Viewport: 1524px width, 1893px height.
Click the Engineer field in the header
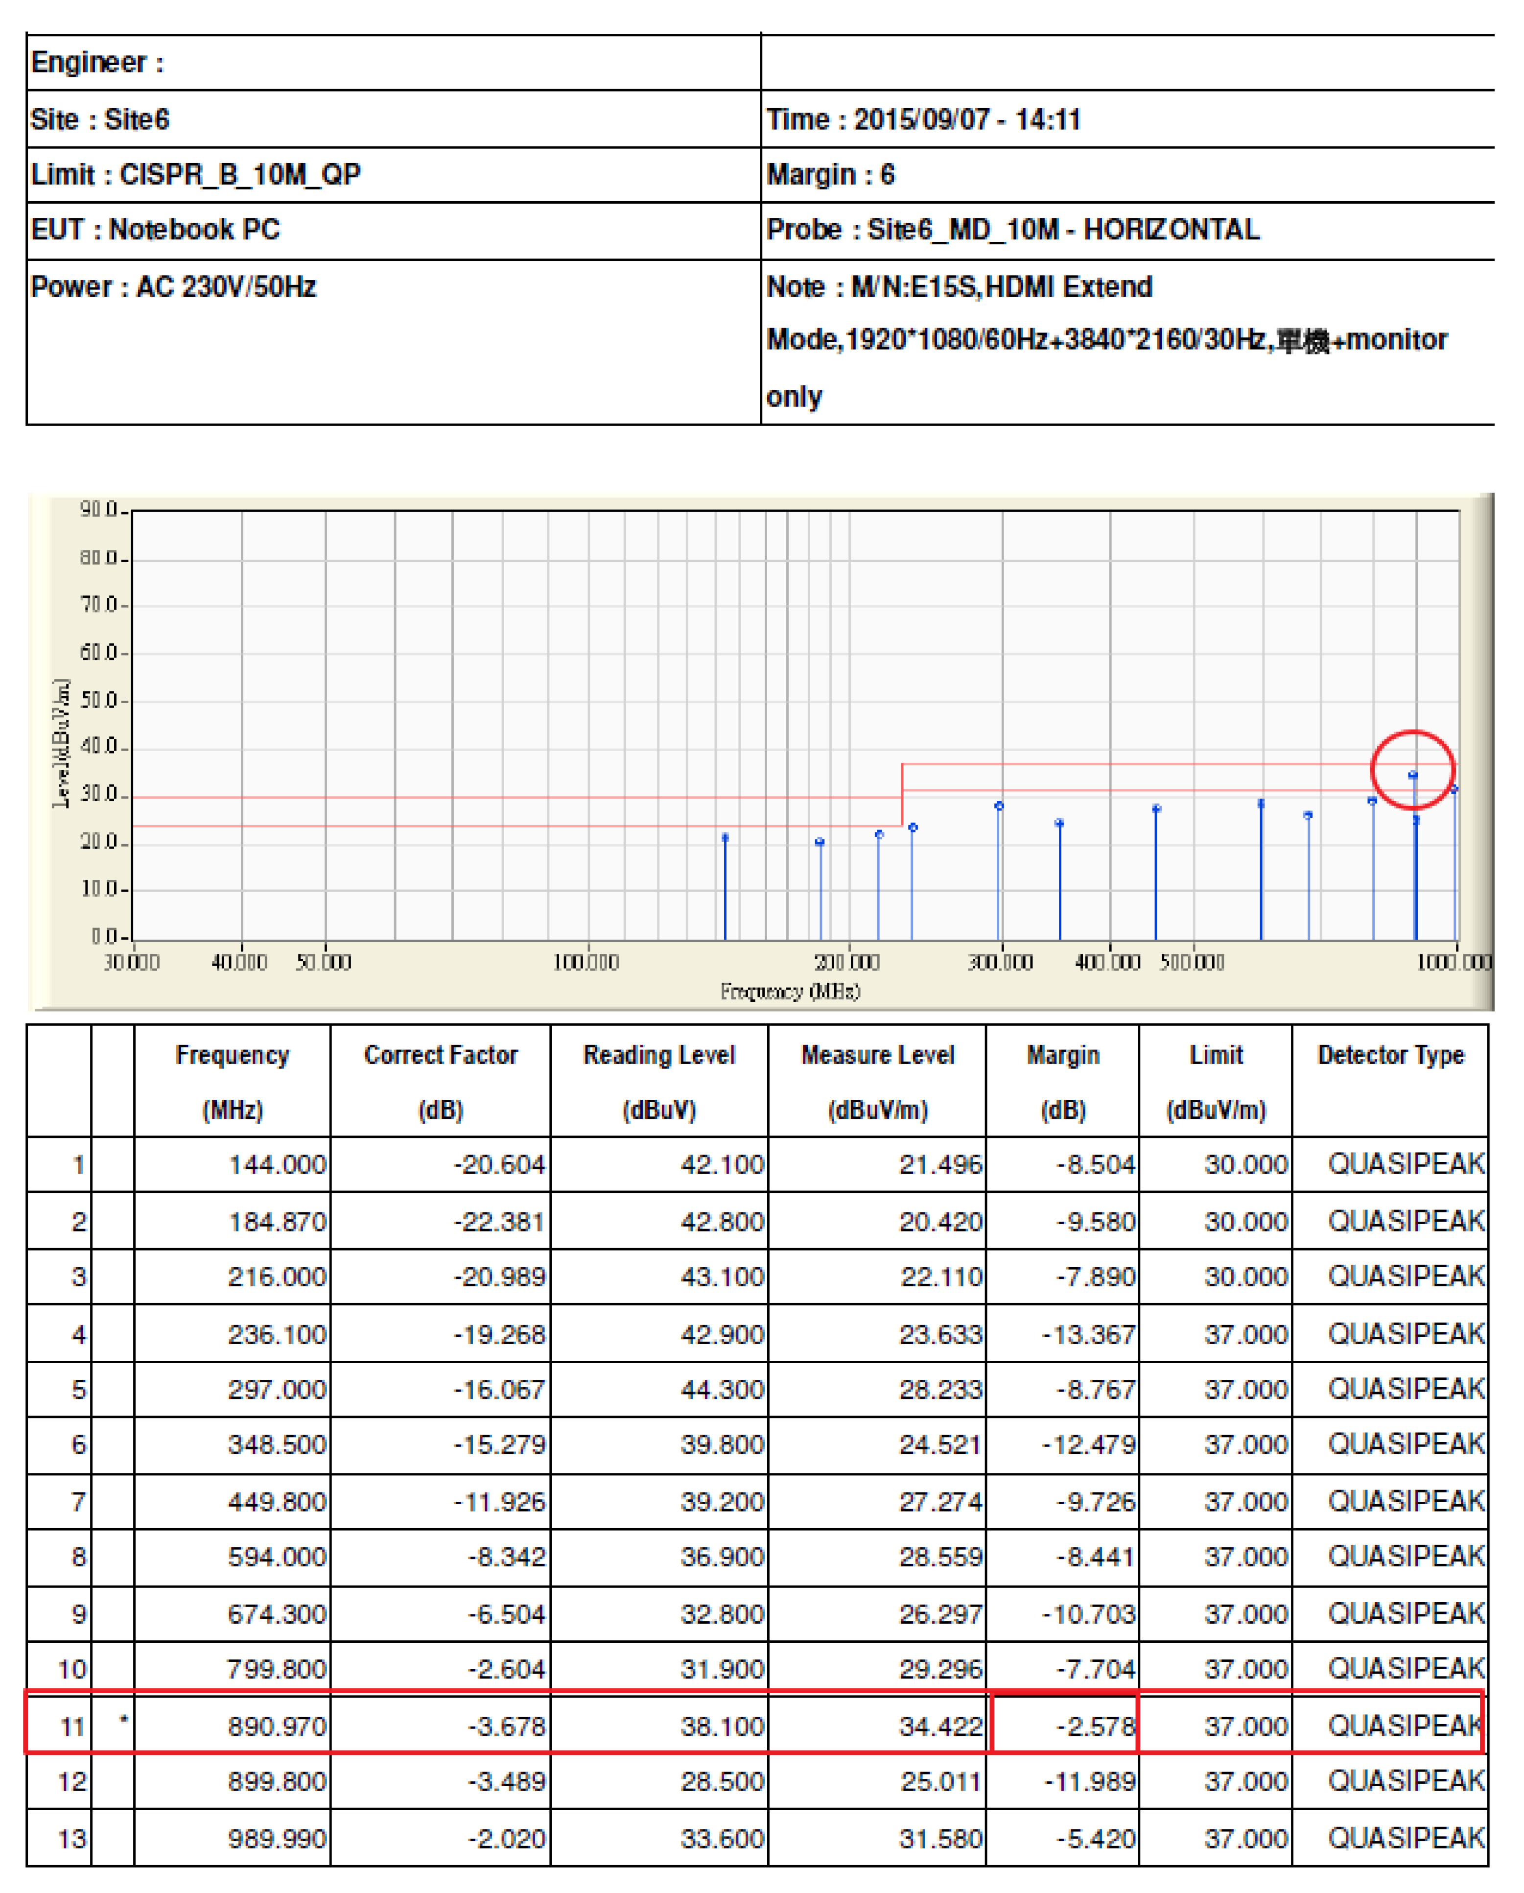pyautogui.click(x=97, y=62)
